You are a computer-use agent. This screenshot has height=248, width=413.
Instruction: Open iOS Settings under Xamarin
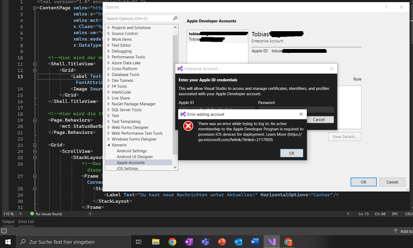tap(128, 168)
